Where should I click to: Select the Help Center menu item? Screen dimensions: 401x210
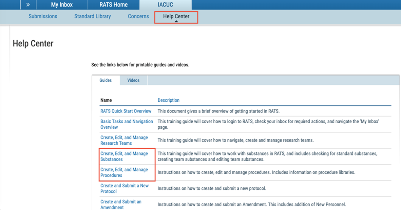176,16
